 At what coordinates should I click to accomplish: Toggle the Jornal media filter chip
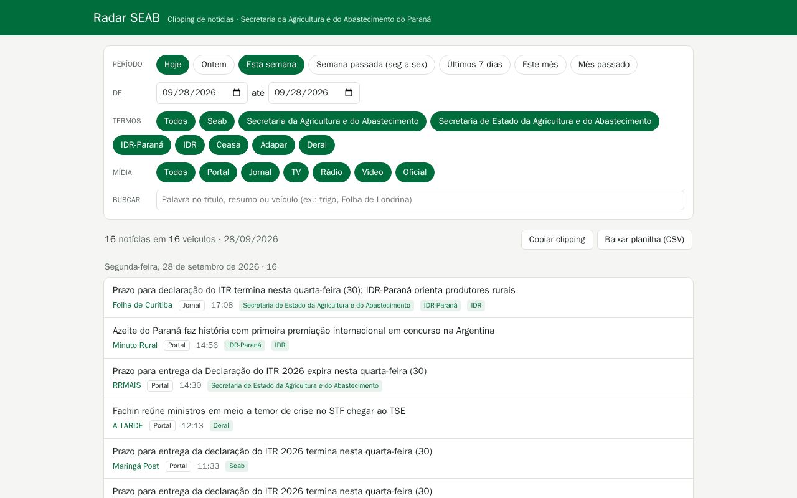[x=260, y=172]
